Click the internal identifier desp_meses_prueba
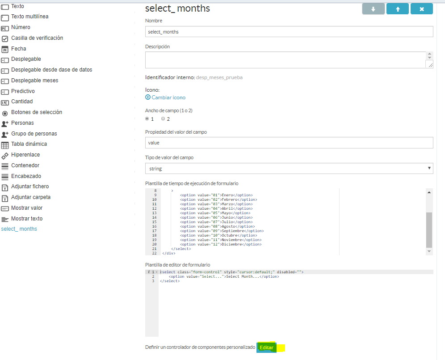 click(219, 77)
